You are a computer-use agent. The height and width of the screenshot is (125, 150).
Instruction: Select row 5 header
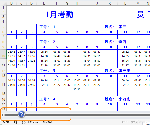[x=3, y=27]
